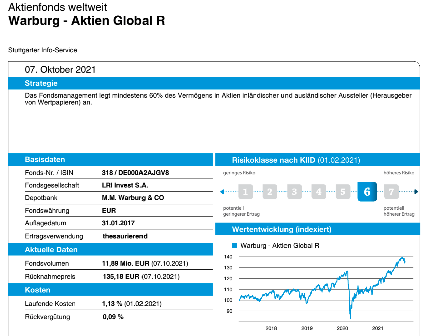The height and width of the screenshot is (336, 427).
Task: Click the Fondsvolumen label
Action: (47, 263)
